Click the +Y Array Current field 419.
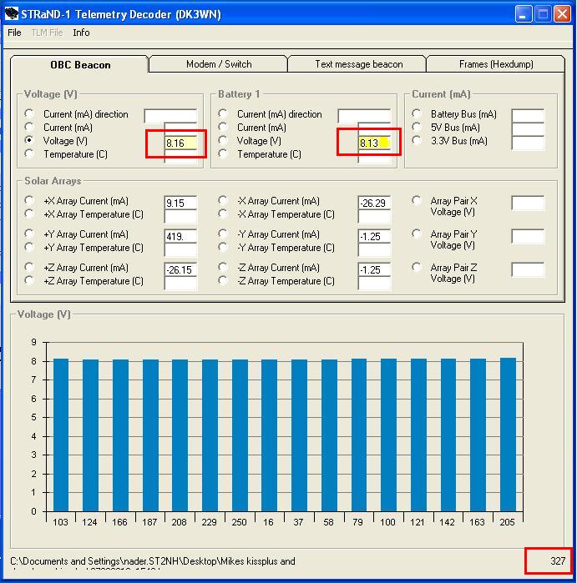577x583 pixels. pos(180,237)
